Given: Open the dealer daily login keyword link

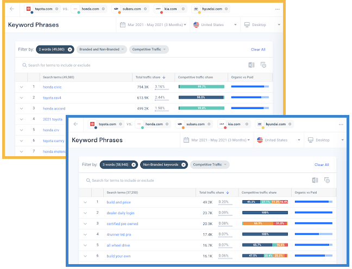Looking at the screenshot, I should coord(121,213).
